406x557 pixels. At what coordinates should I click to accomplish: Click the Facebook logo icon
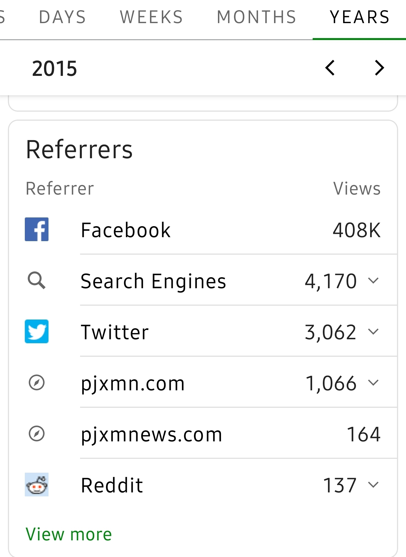pos(37,229)
